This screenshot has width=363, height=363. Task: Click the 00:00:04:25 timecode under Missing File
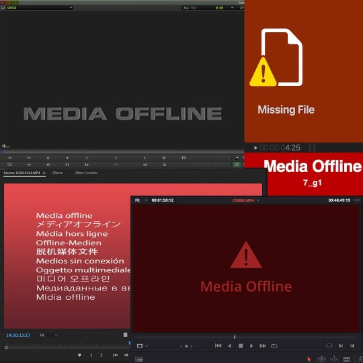[280, 148]
